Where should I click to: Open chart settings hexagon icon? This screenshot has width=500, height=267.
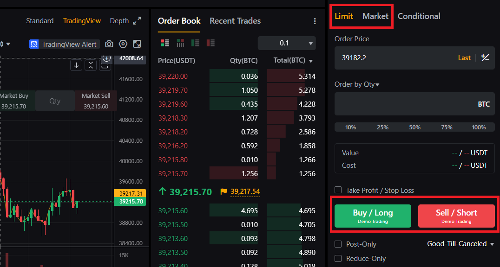[123, 44]
